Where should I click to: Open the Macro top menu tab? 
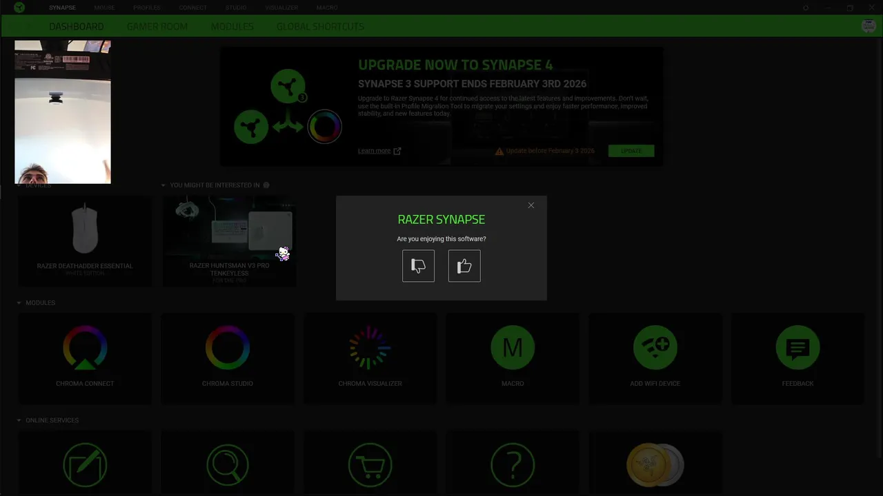pyautogui.click(x=327, y=8)
